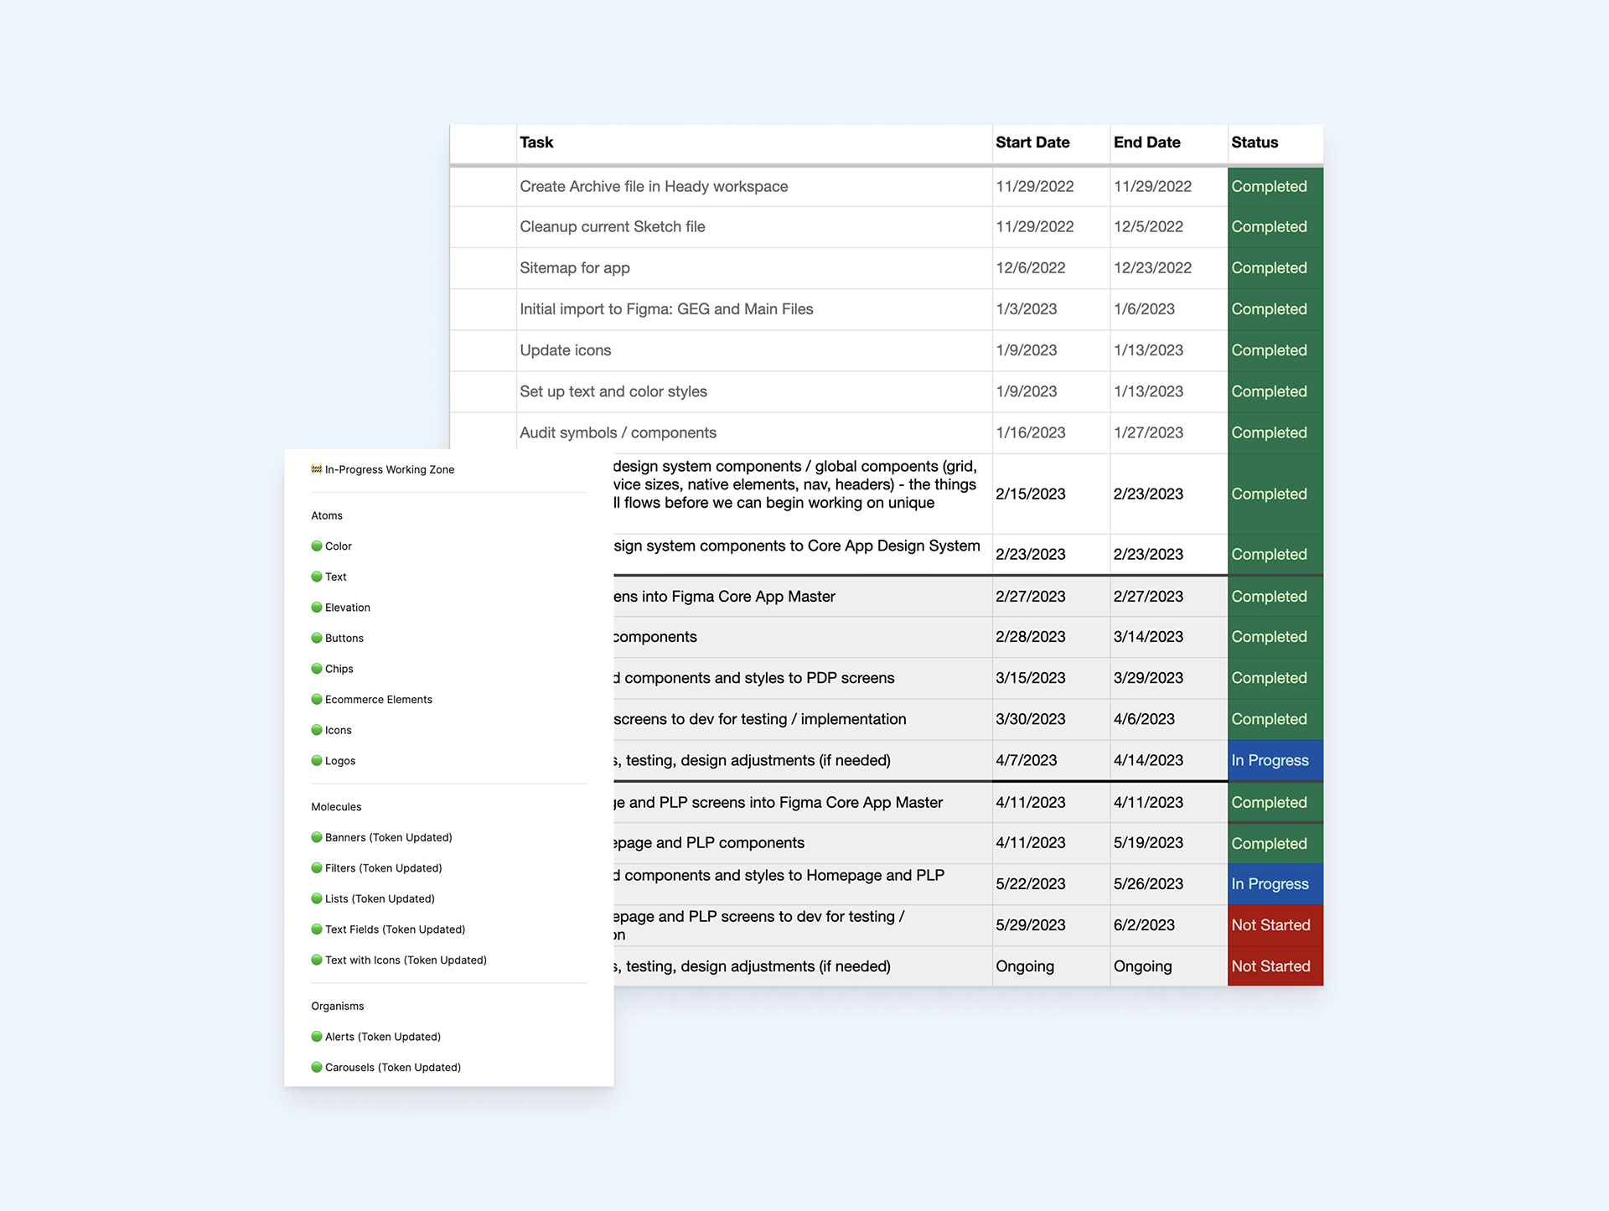This screenshot has height=1211, width=1609.
Task: Select the 12/5/2022 end date cell
Action: pyautogui.click(x=1169, y=227)
